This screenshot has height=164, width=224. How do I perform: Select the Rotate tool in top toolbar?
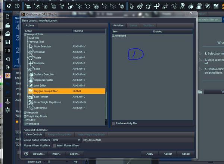[x=148, y=6]
